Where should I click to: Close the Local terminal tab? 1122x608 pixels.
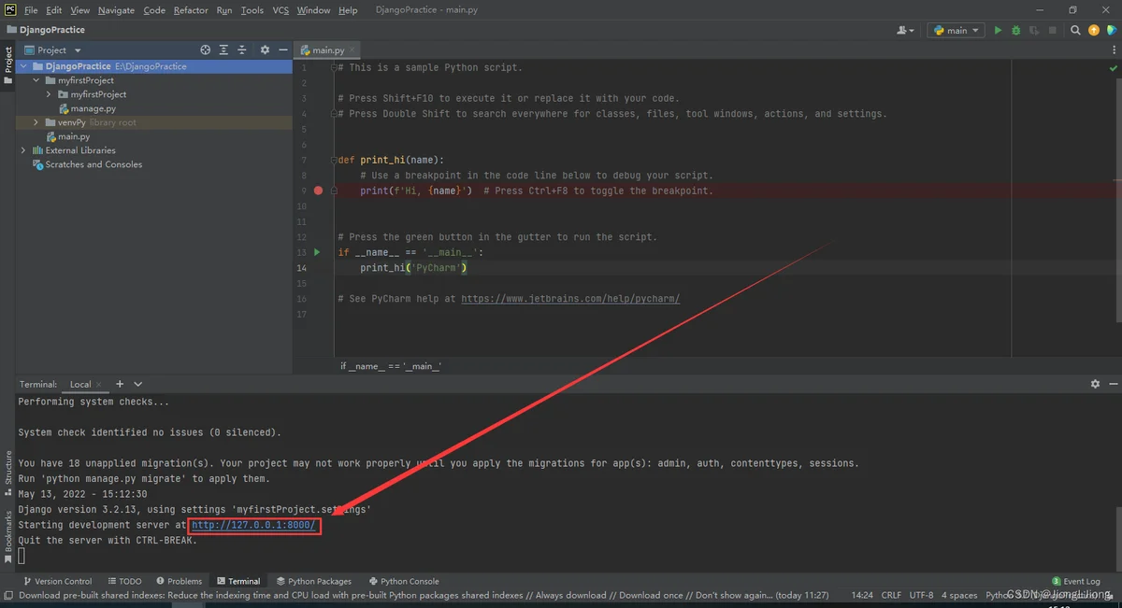(x=101, y=385)
